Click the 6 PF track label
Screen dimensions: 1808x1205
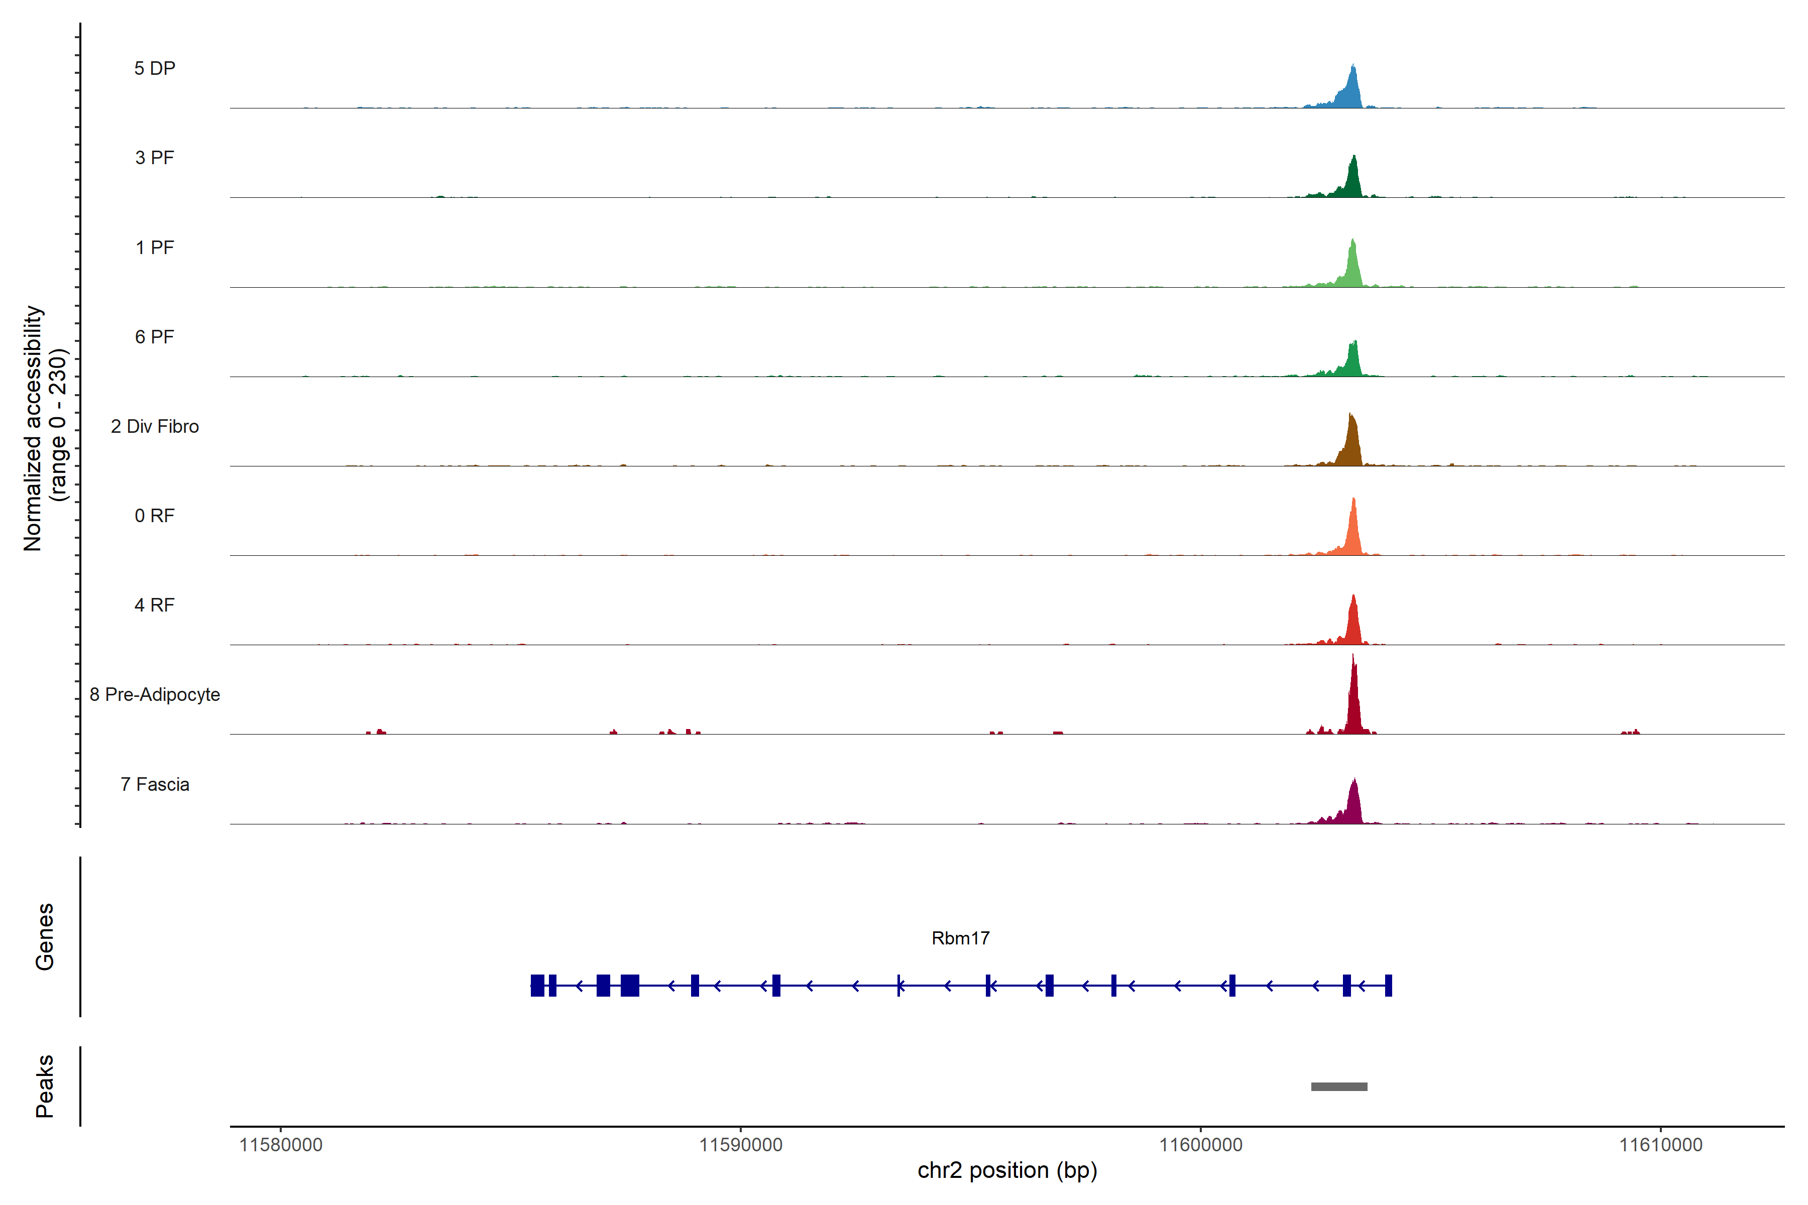click(155, 336)
